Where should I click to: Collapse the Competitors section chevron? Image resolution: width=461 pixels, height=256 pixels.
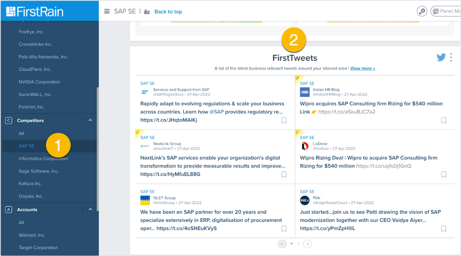click(x=90, y=120)
